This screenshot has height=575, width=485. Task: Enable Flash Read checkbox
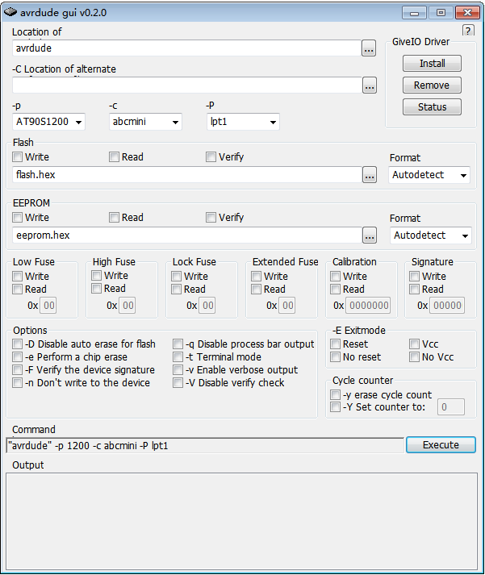(x=114, y=157)
